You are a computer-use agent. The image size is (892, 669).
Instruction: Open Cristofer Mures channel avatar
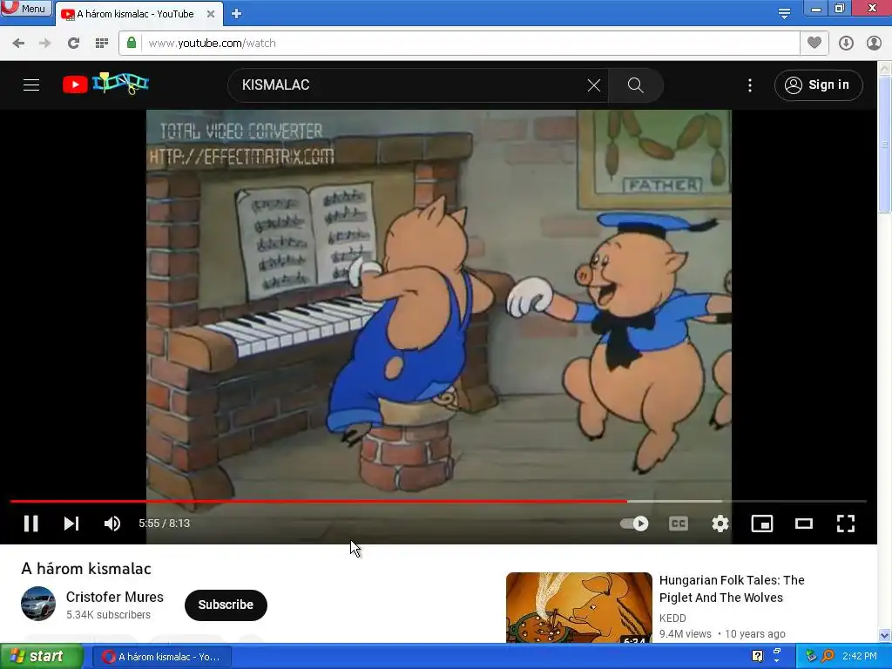(x=38, y=604)
